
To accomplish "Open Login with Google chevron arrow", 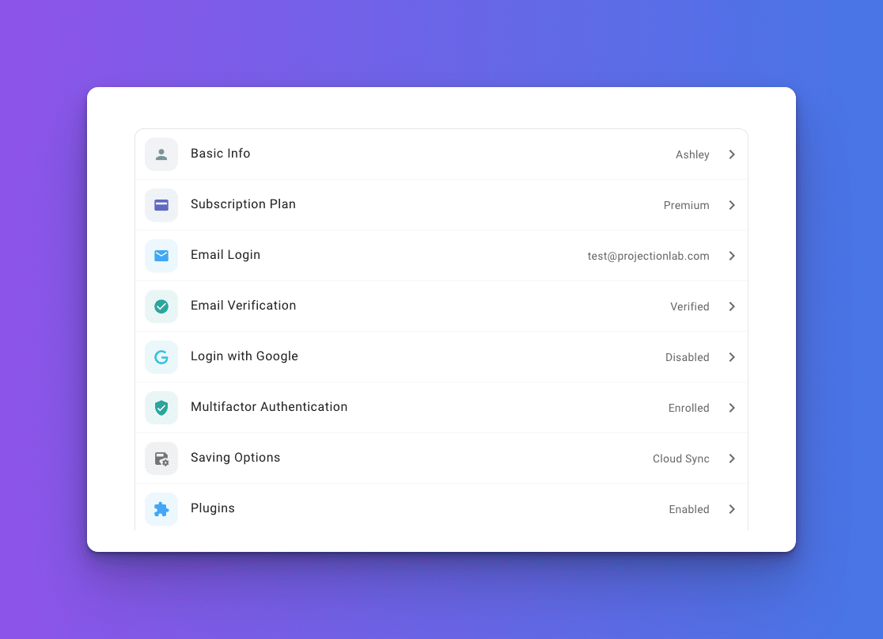I will [x=732, y=357].
